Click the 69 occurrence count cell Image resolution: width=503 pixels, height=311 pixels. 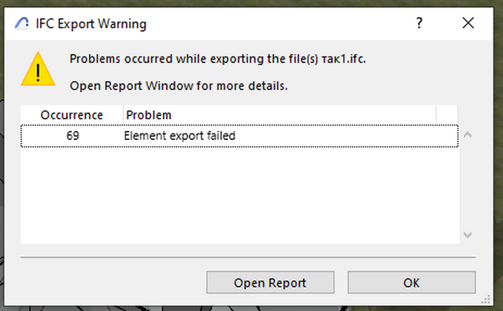[x=73, y=136]
